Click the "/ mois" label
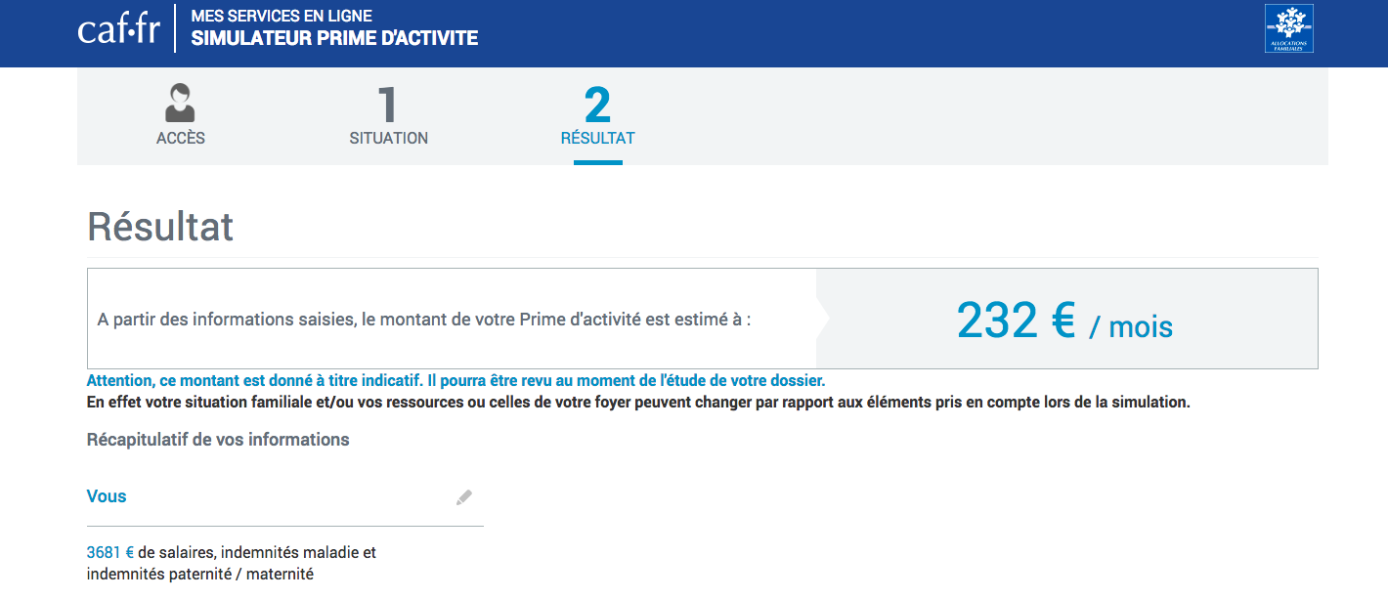 (x=1131, y=327)
